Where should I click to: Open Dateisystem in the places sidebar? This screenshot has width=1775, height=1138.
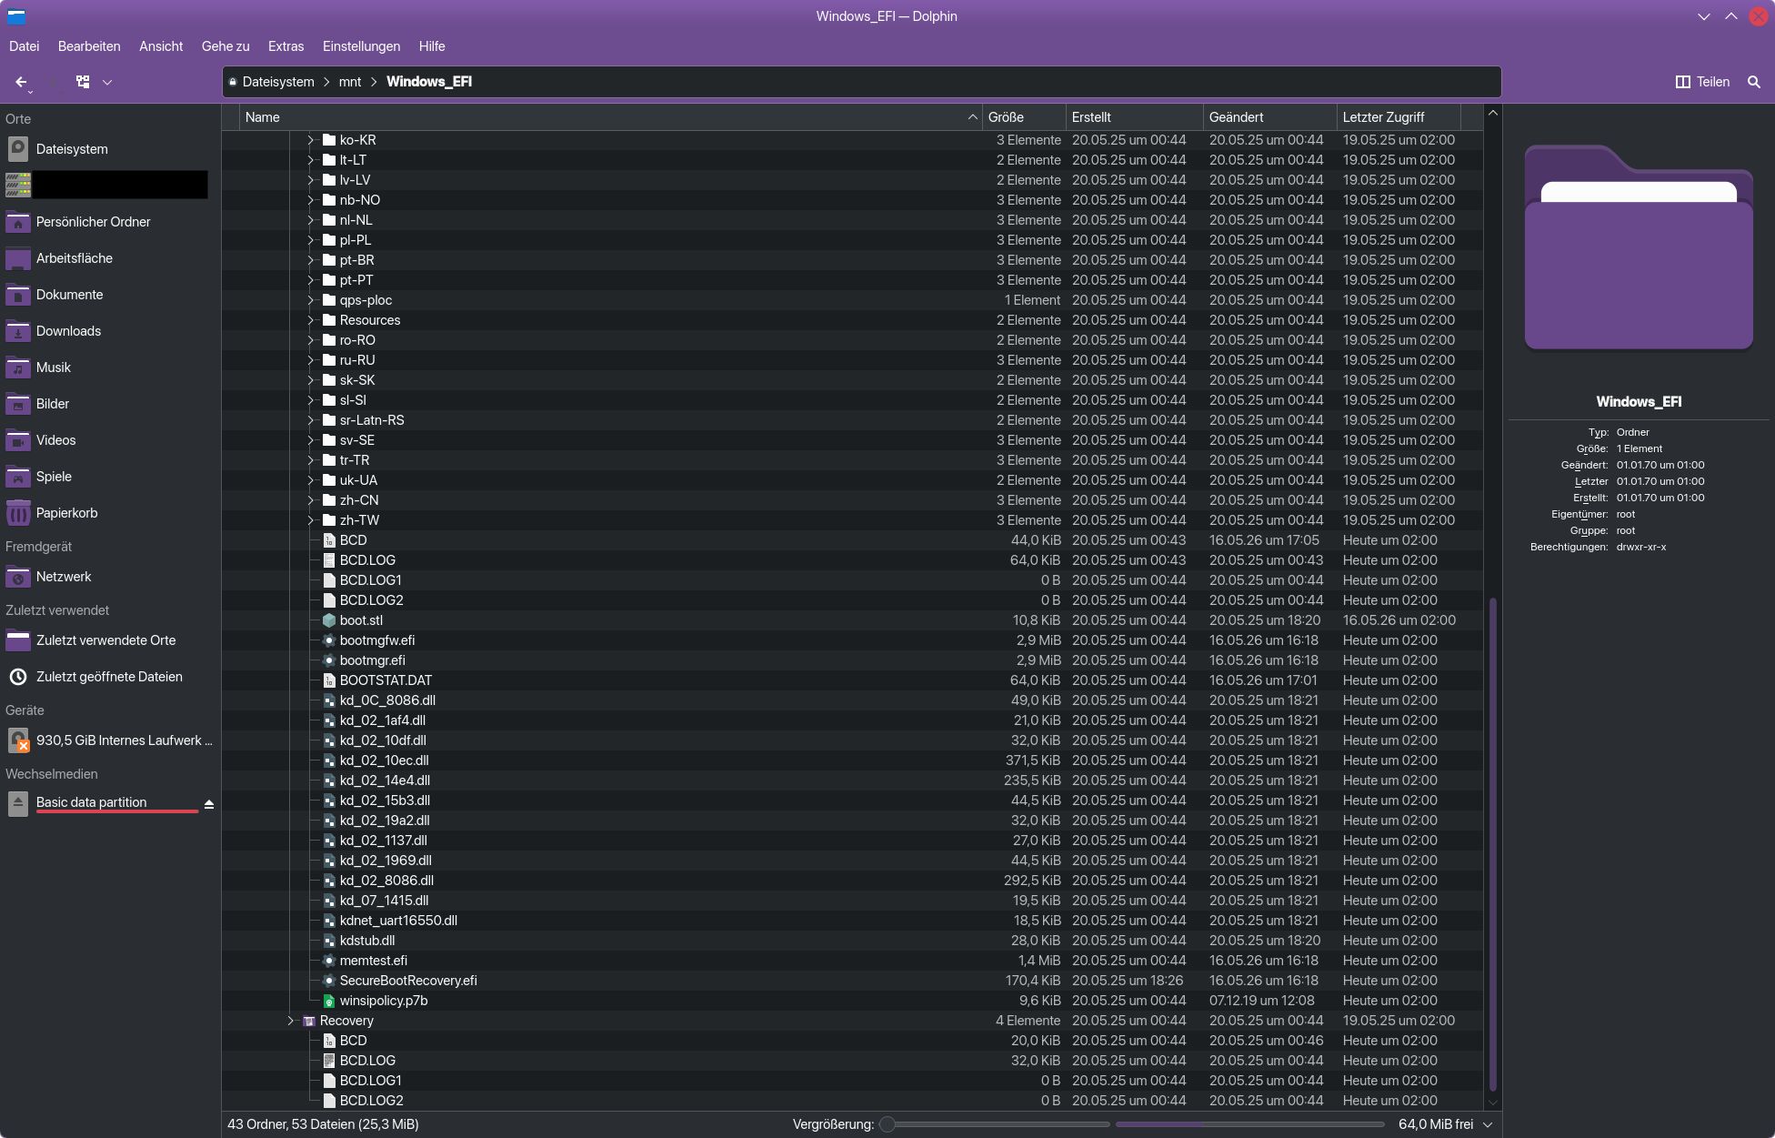tap(109, 149)
